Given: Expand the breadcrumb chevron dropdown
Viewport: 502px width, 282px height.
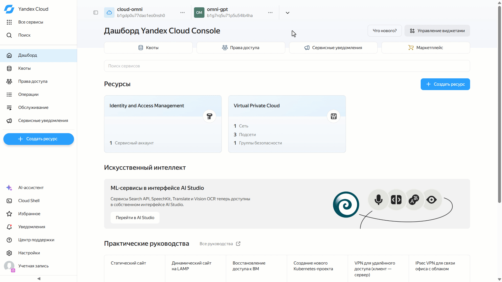Looking at the screenshot, I should tap(288, 13).
